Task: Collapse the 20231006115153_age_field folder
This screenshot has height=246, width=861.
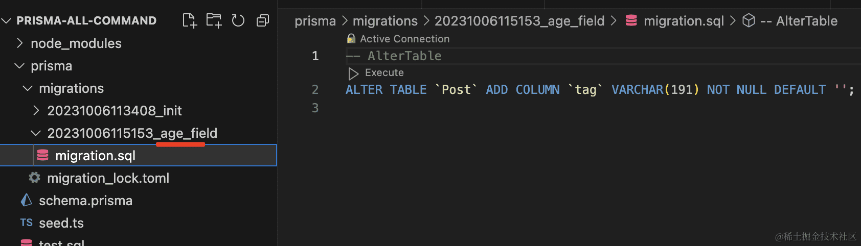Action: (x=36, y=133)
